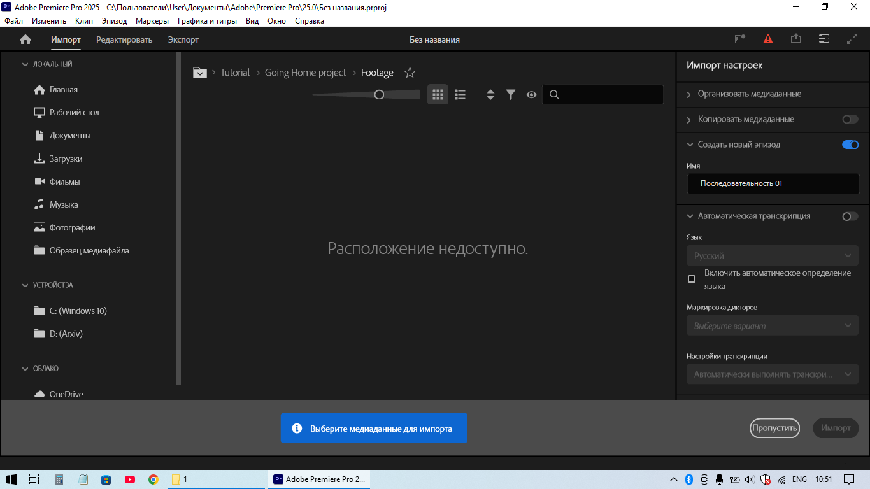The height and width of the screenshot is (489, 870).
Task: Open Настройки транскрипции dropdown
Action: tap(773, 374)
